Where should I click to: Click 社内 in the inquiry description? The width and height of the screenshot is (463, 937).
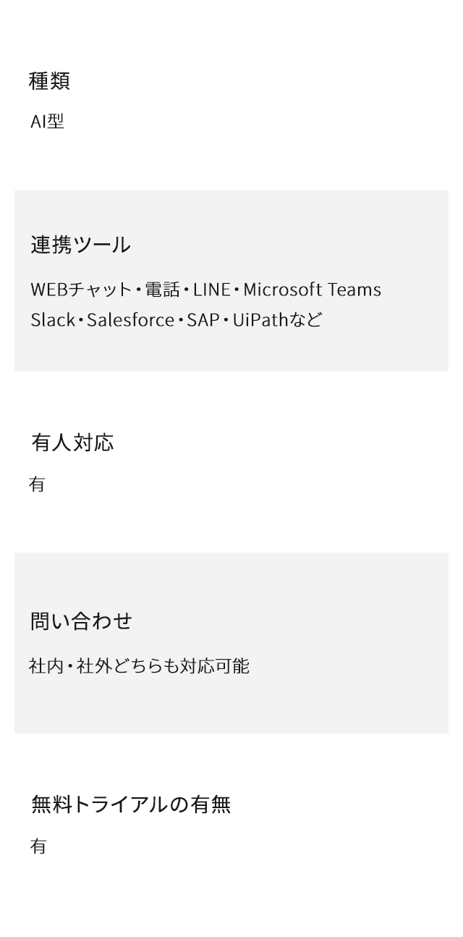pyautogui.click(x=45, y=666)
